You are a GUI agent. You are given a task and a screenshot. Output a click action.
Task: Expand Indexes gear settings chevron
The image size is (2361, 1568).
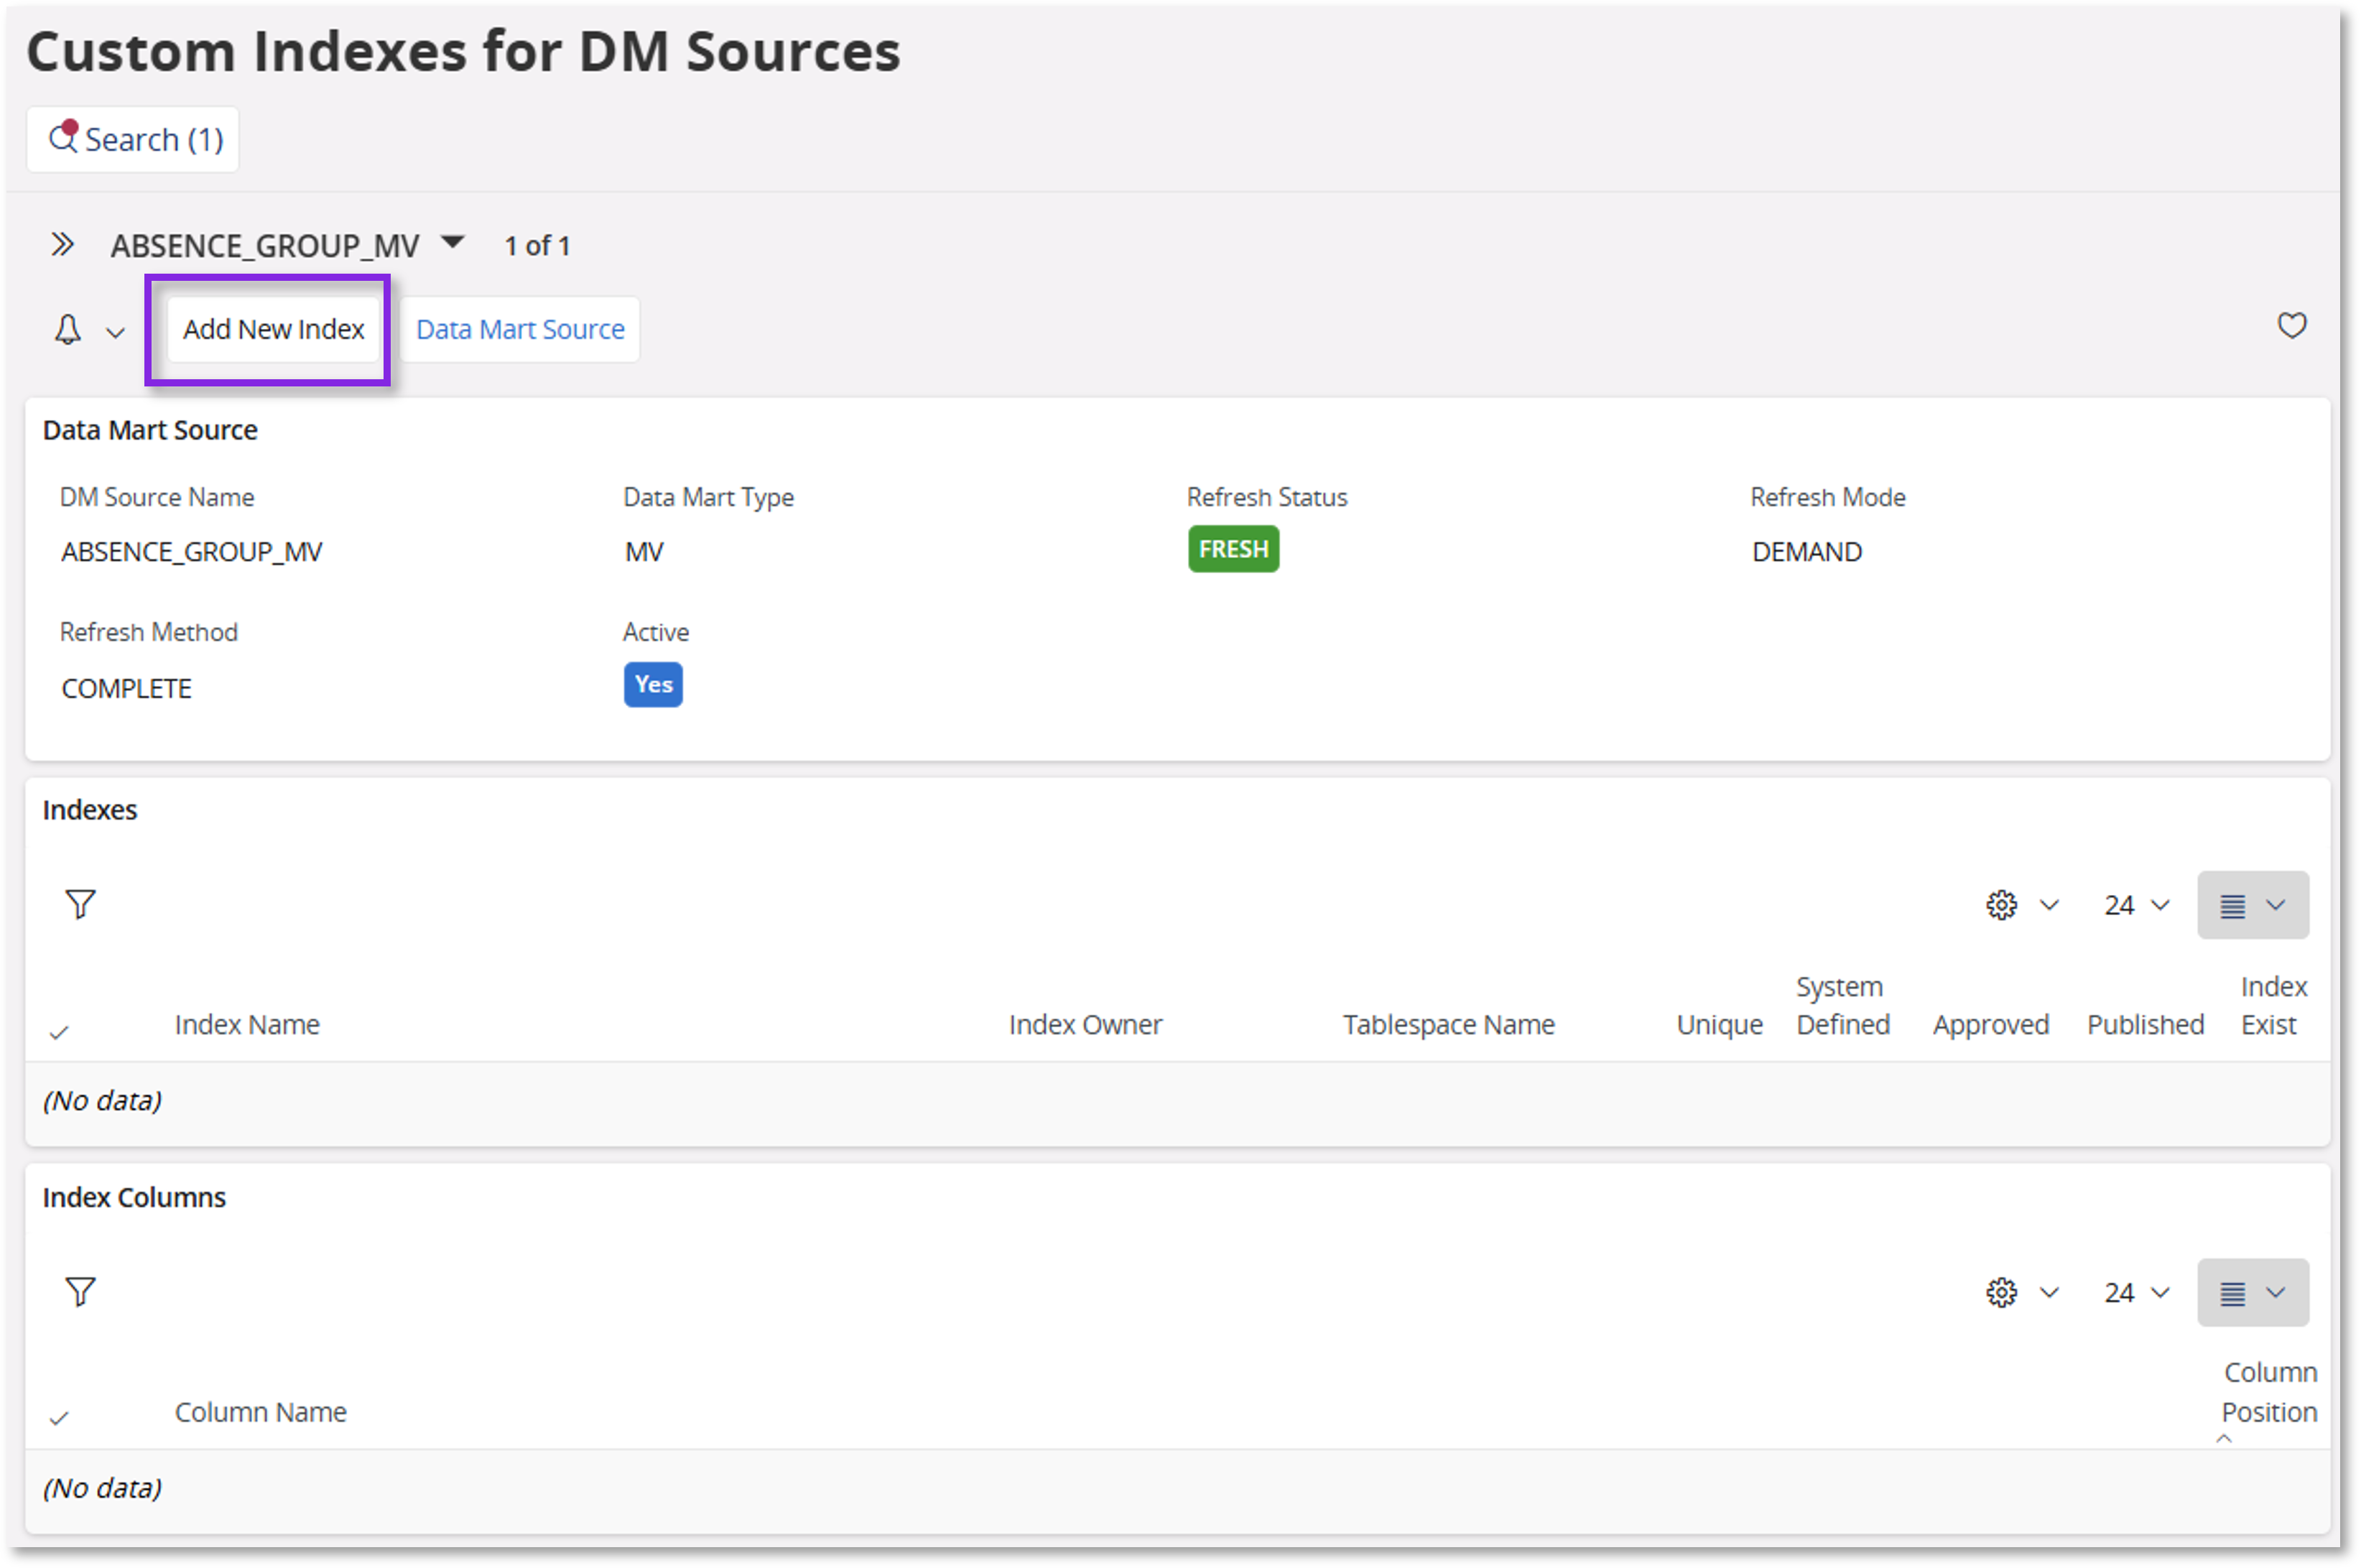coord(2049,905)
